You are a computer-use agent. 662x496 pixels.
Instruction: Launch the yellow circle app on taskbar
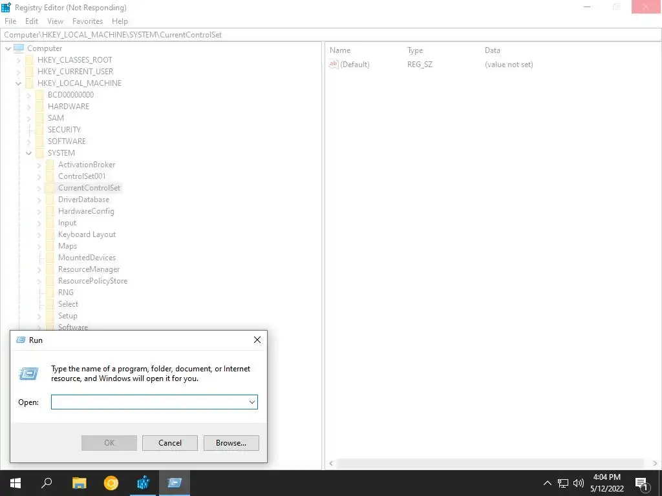[x=111, y=483]
